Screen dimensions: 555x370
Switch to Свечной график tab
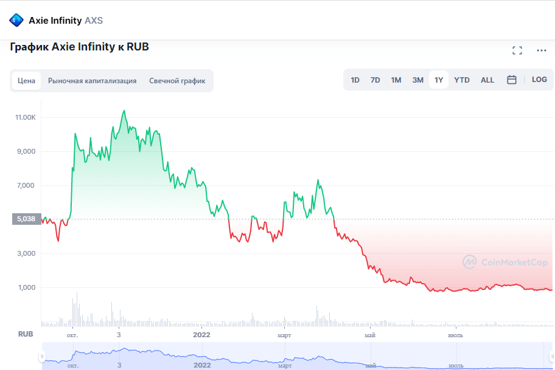click(x=177, y=81)
